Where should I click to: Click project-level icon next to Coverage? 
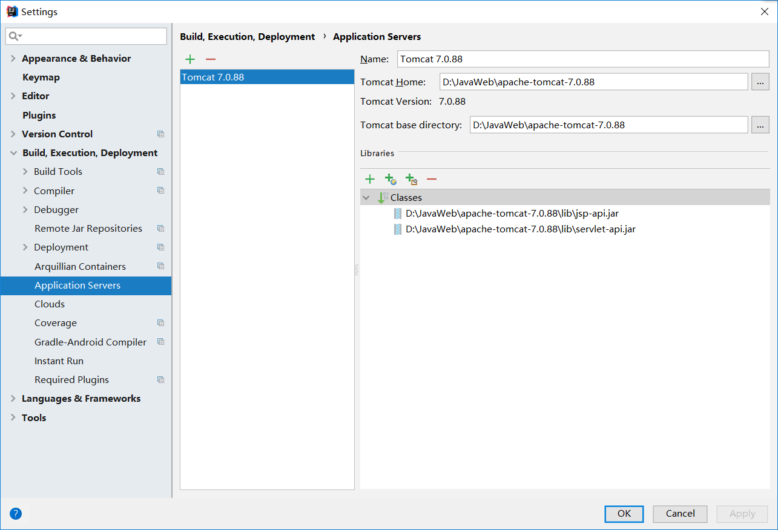[x=160, y=323]
